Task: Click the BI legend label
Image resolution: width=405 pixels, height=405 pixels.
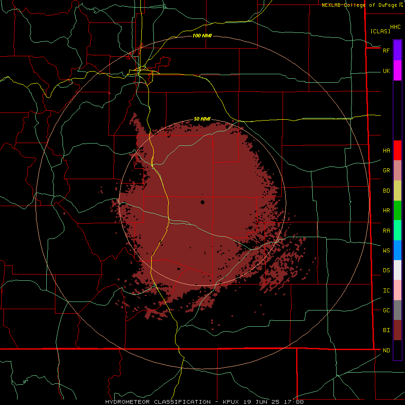Action: pos(386,330)
